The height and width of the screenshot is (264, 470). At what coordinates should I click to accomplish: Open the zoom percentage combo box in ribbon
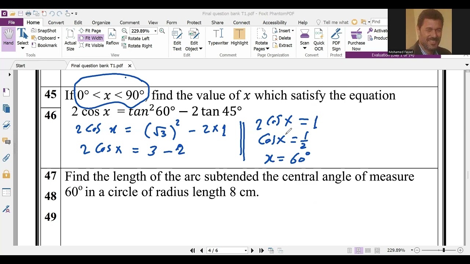(x=144, y=31)
